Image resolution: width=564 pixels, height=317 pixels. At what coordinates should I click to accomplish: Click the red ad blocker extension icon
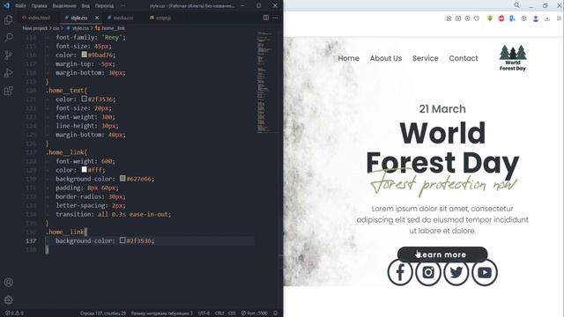click(501, 18)
